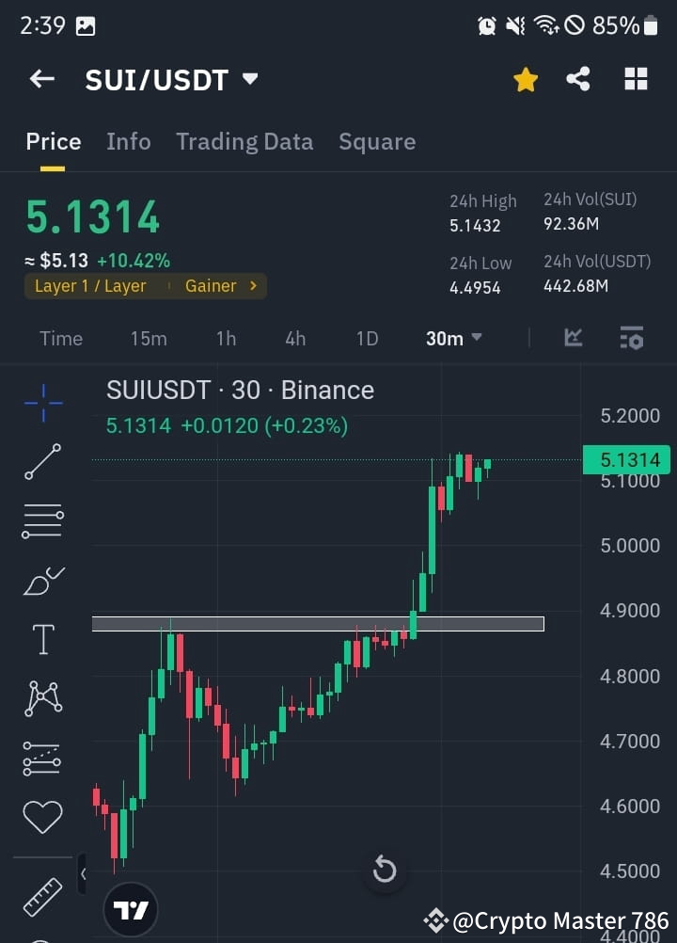Click the 4.9000 price axis label
This screenshot has width=677, height=943.
click(630, 611)
